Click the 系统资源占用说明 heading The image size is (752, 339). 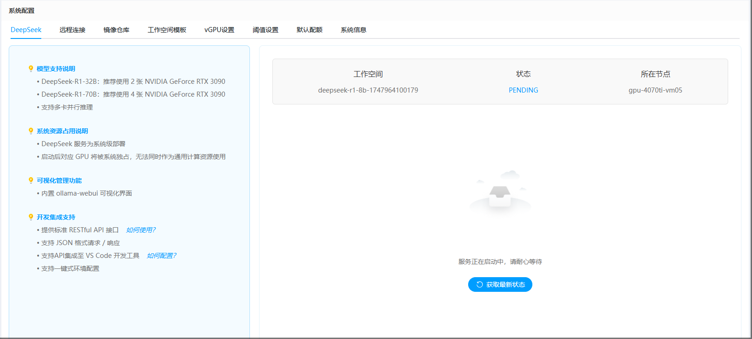62,131
